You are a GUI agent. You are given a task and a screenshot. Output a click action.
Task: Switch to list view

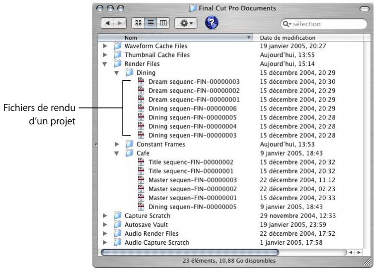[x=150, y=23]
